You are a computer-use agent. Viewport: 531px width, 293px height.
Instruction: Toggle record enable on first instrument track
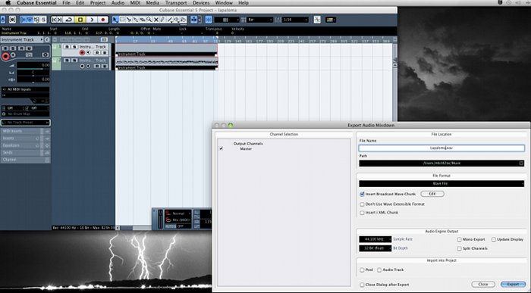point(82,53)
